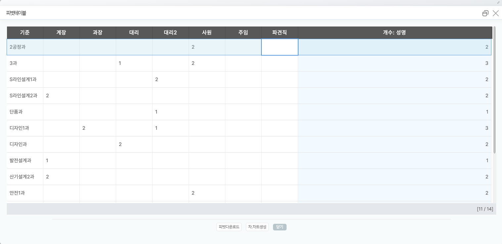Click the 대리 value in 디자인과 row
The width and height of the screenshot is (502, 244).
point(134,144)
